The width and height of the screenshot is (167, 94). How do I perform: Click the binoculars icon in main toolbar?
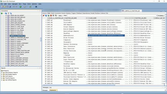tap(36, 7)
